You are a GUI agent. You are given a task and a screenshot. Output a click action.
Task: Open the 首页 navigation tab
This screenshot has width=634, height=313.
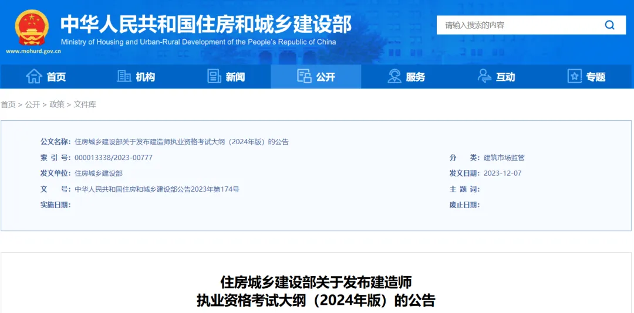[45, 76]
